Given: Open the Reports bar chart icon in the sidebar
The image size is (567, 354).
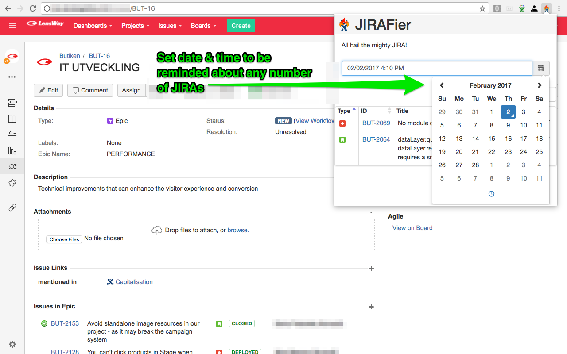Looking at the screenshot, I should 12,150.
